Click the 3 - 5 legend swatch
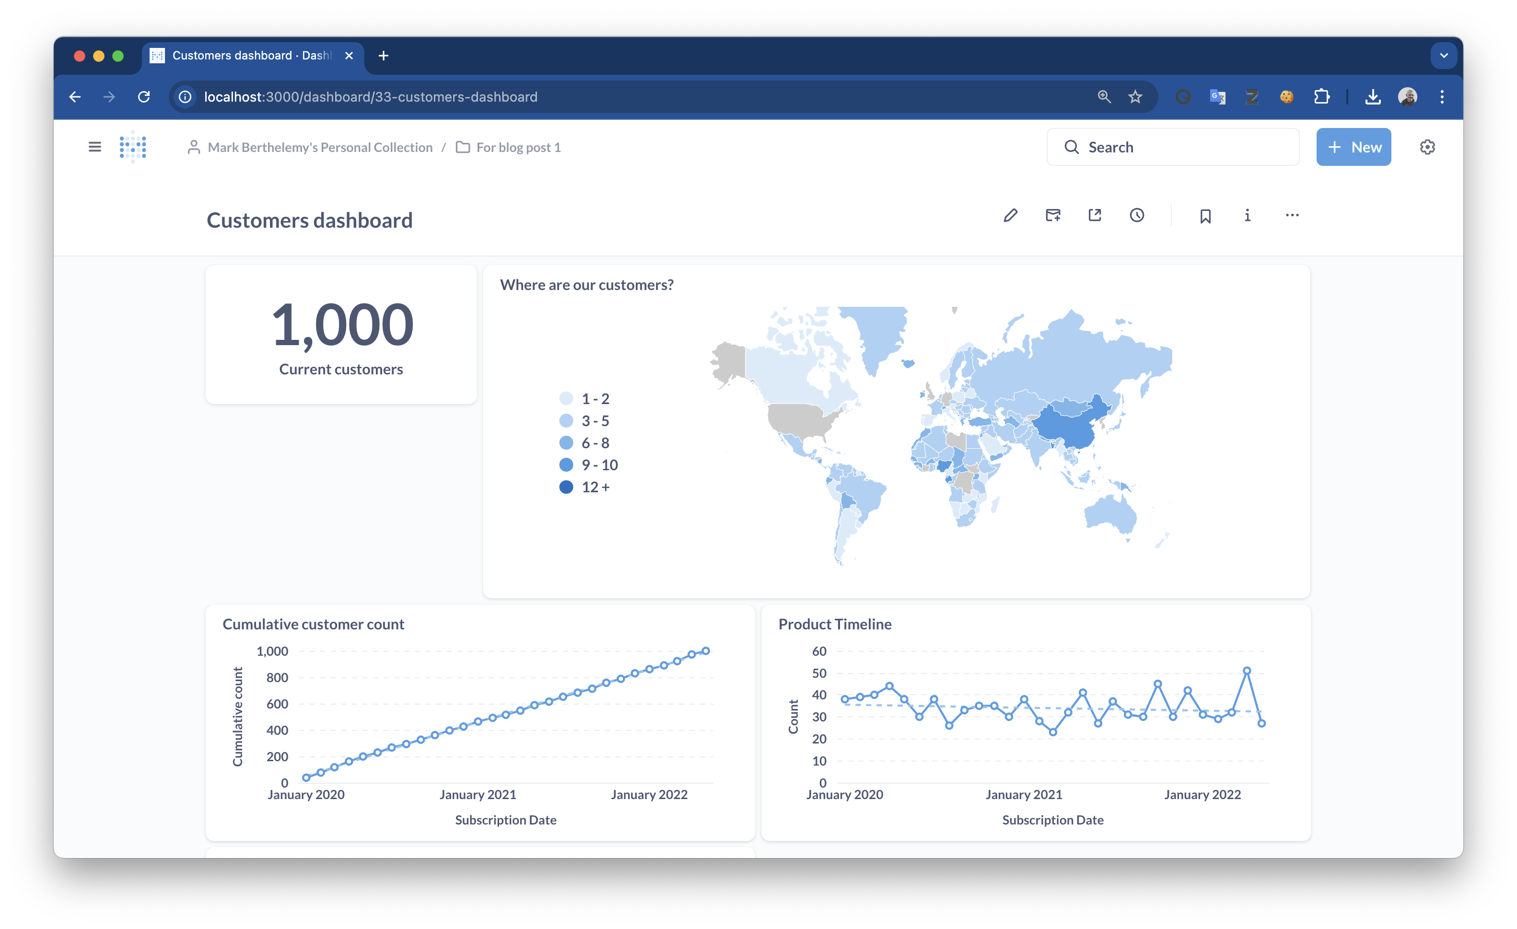Viewport: 1517px width, 929px height. 566,420
